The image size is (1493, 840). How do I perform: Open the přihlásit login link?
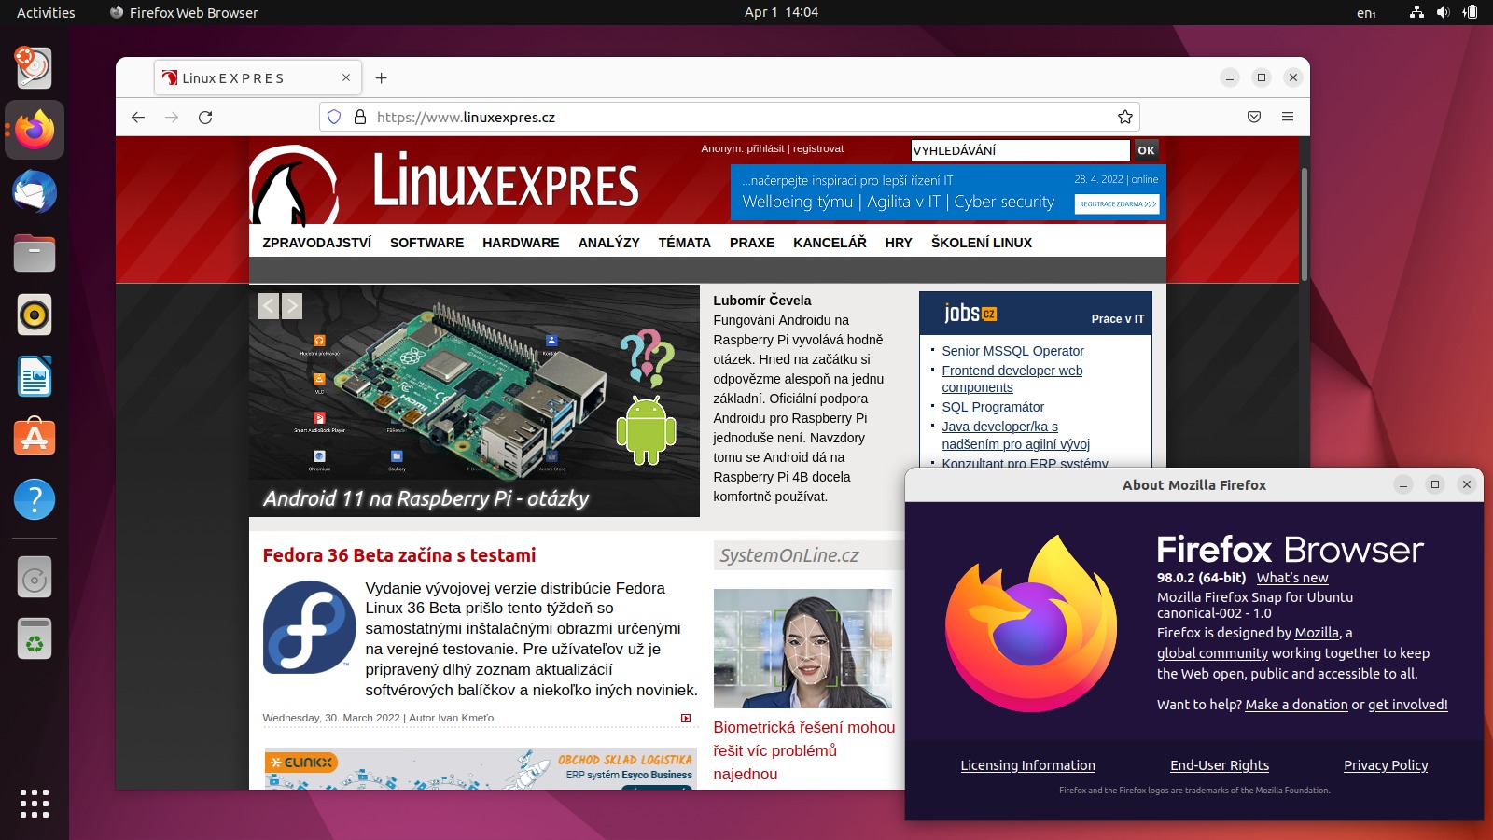tap(765, 148)
